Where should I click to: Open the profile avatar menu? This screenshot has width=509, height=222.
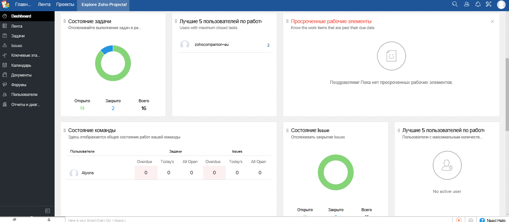(502, 4)
